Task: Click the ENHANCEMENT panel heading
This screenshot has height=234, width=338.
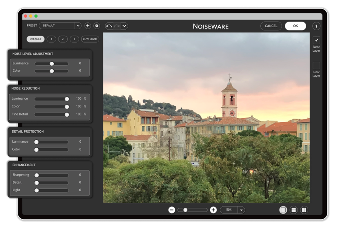Action: pos(24,165)
